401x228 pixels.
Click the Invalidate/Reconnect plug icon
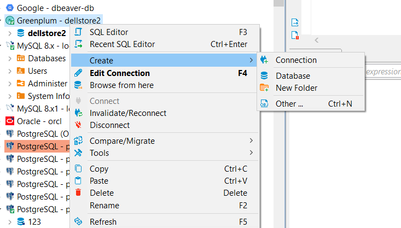click(x=78, y=113)
